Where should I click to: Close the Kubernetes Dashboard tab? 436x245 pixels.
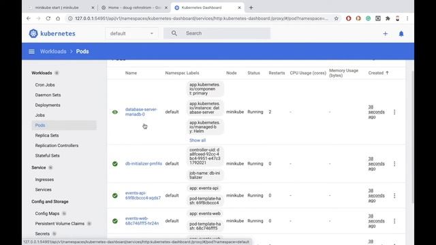click(239, 7)
